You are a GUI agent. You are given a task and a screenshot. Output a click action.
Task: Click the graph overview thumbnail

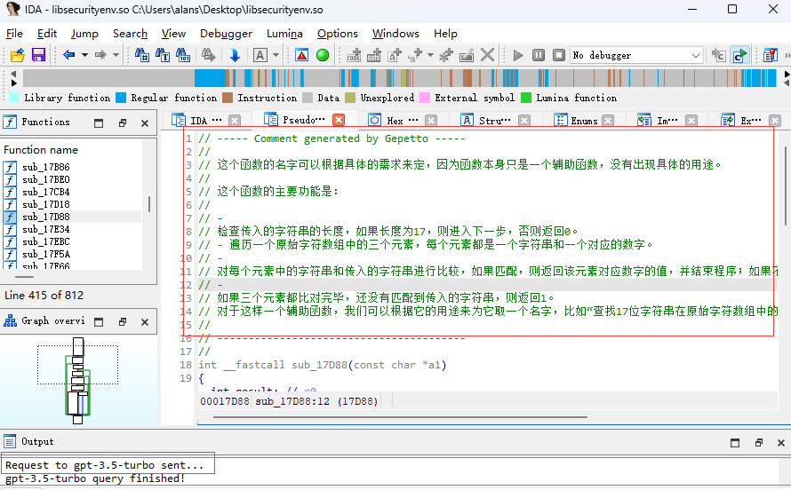pyautogui.click(x=78, y=381)
